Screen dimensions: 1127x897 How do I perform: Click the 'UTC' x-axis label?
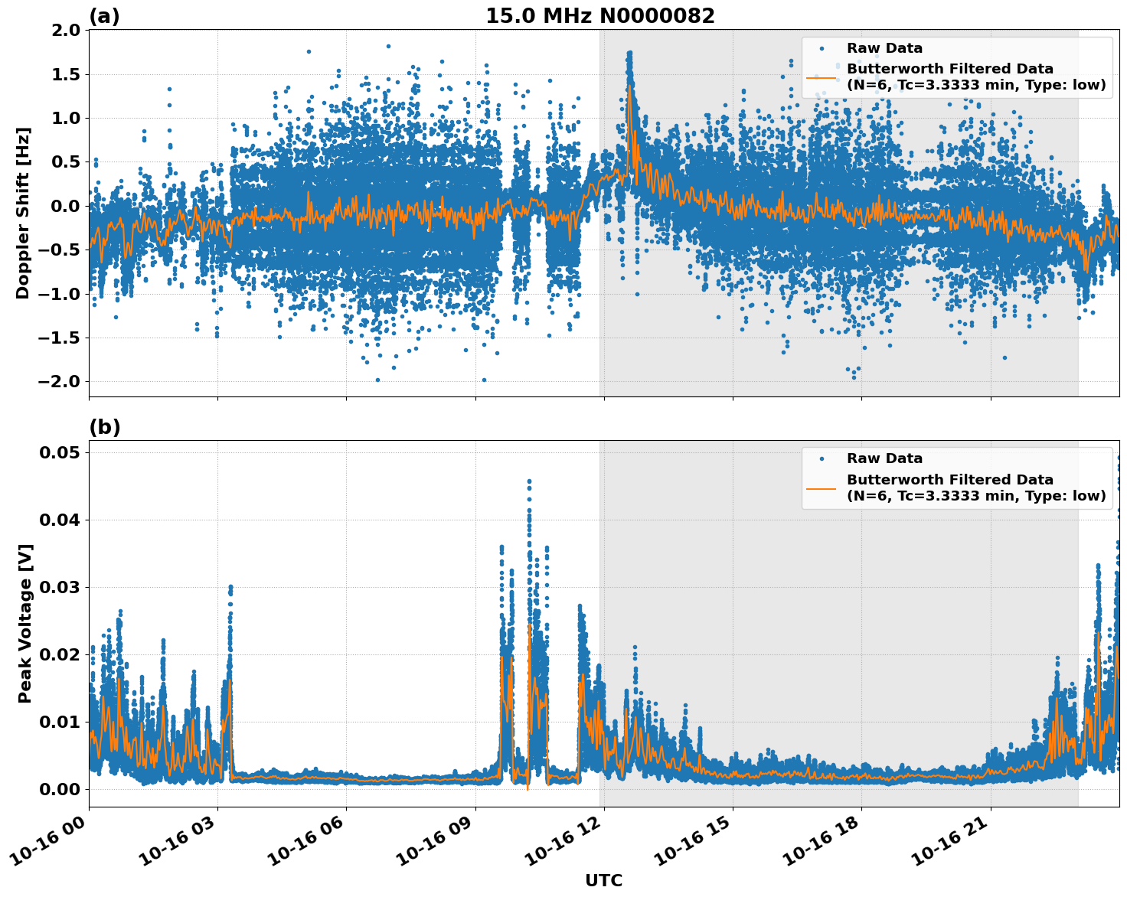[x=603, y=880]
